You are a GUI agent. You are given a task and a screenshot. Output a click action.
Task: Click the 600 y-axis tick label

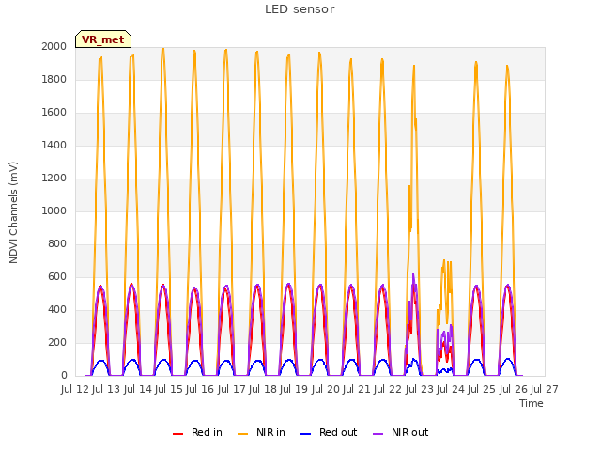coord(57,277)
